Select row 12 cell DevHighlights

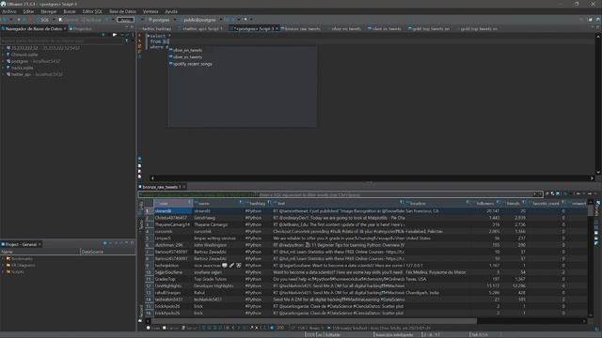point(173,285)
